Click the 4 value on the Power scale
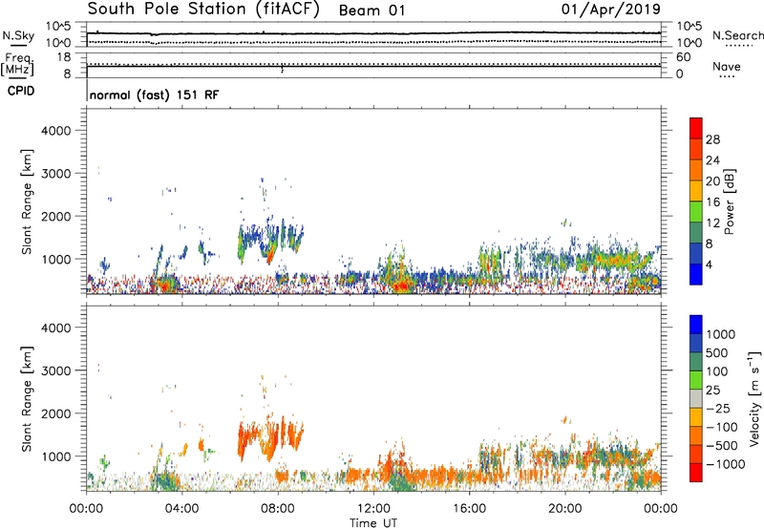 click(x=709, y=264)
